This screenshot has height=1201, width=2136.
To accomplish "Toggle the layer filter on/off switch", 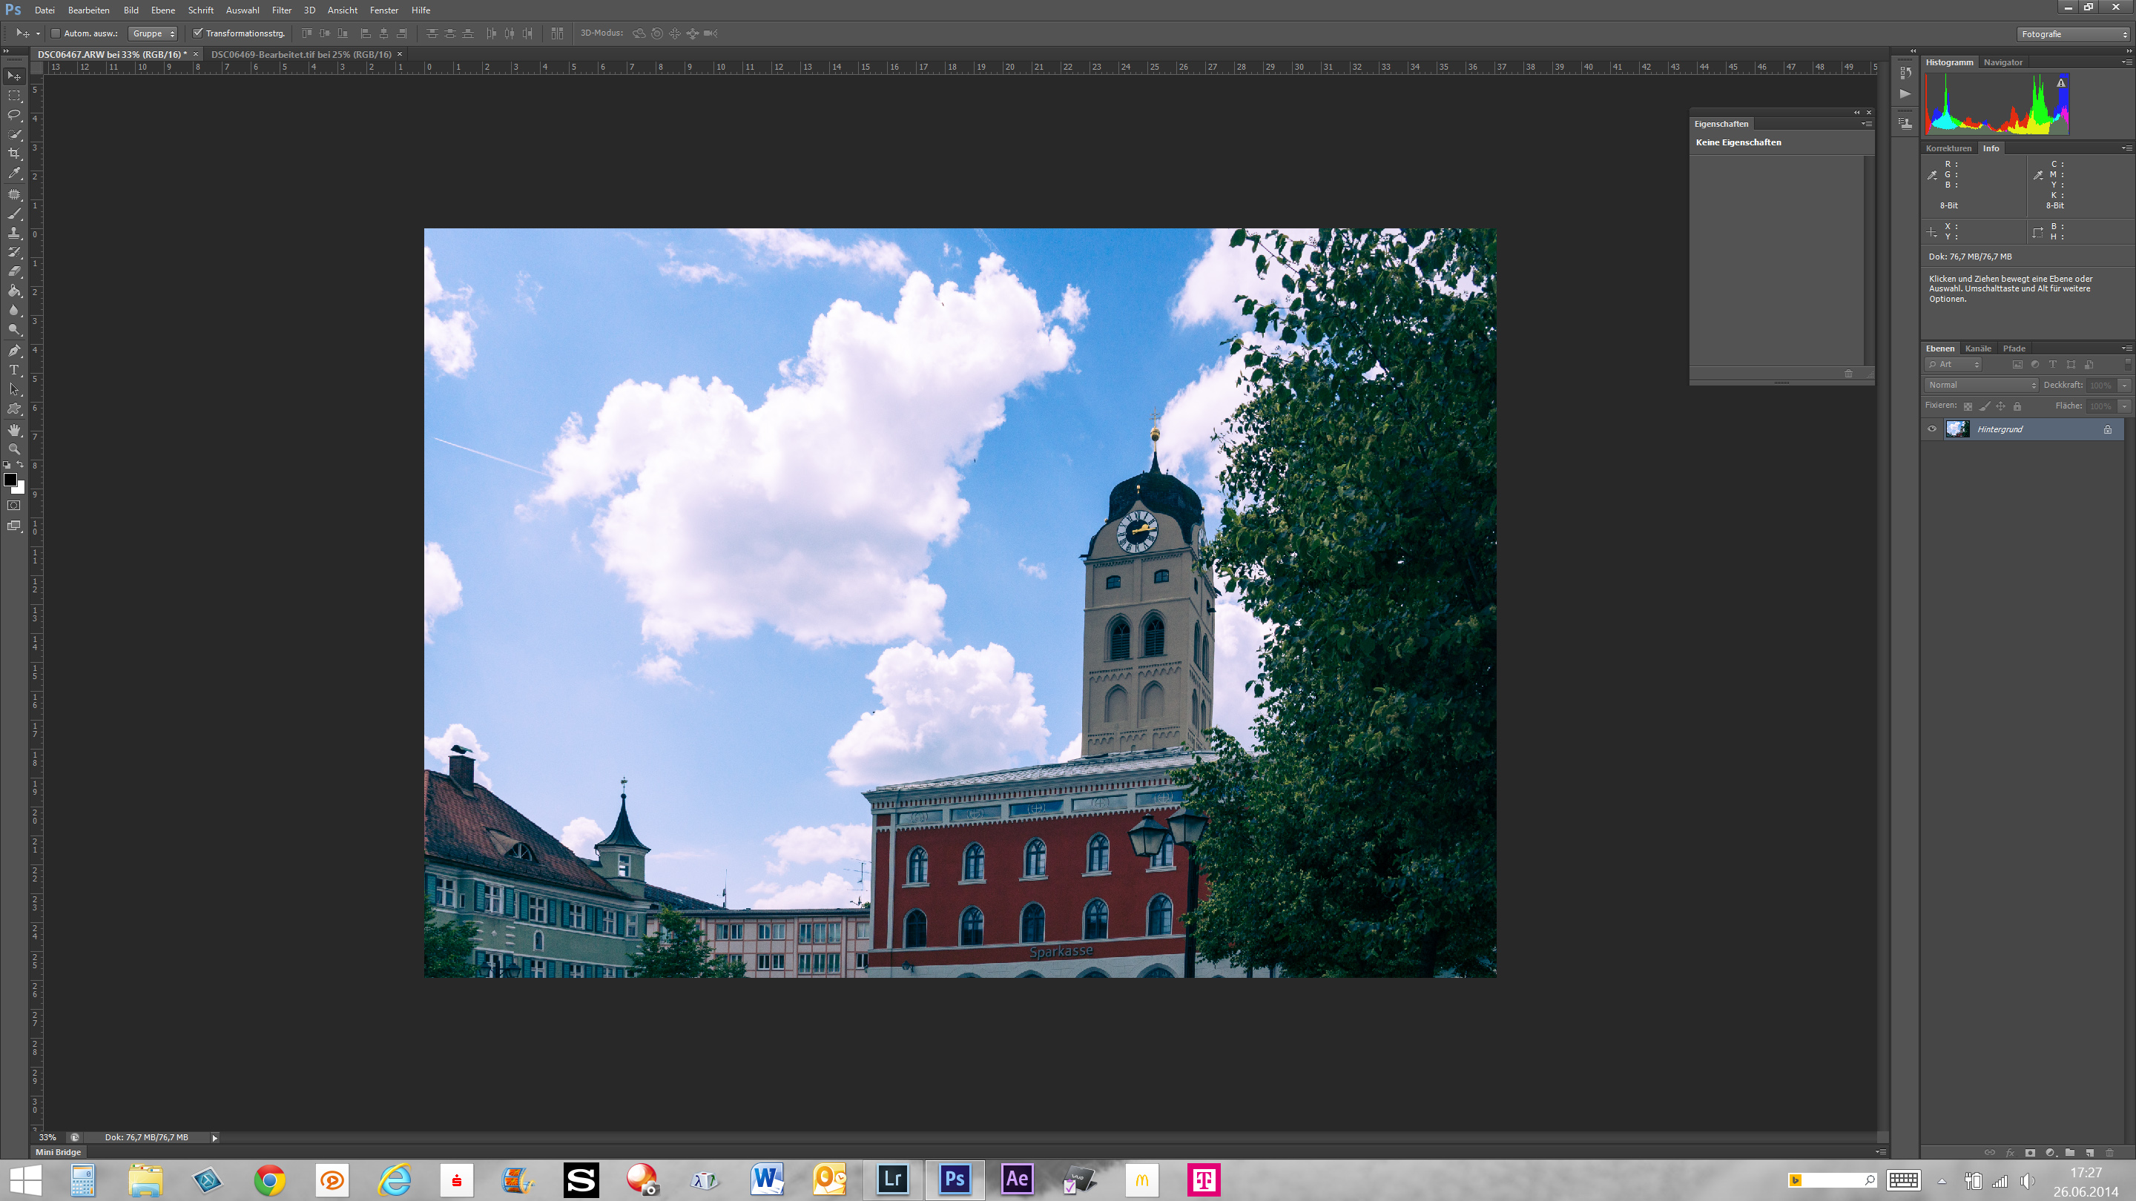I will click(2128, 364).
